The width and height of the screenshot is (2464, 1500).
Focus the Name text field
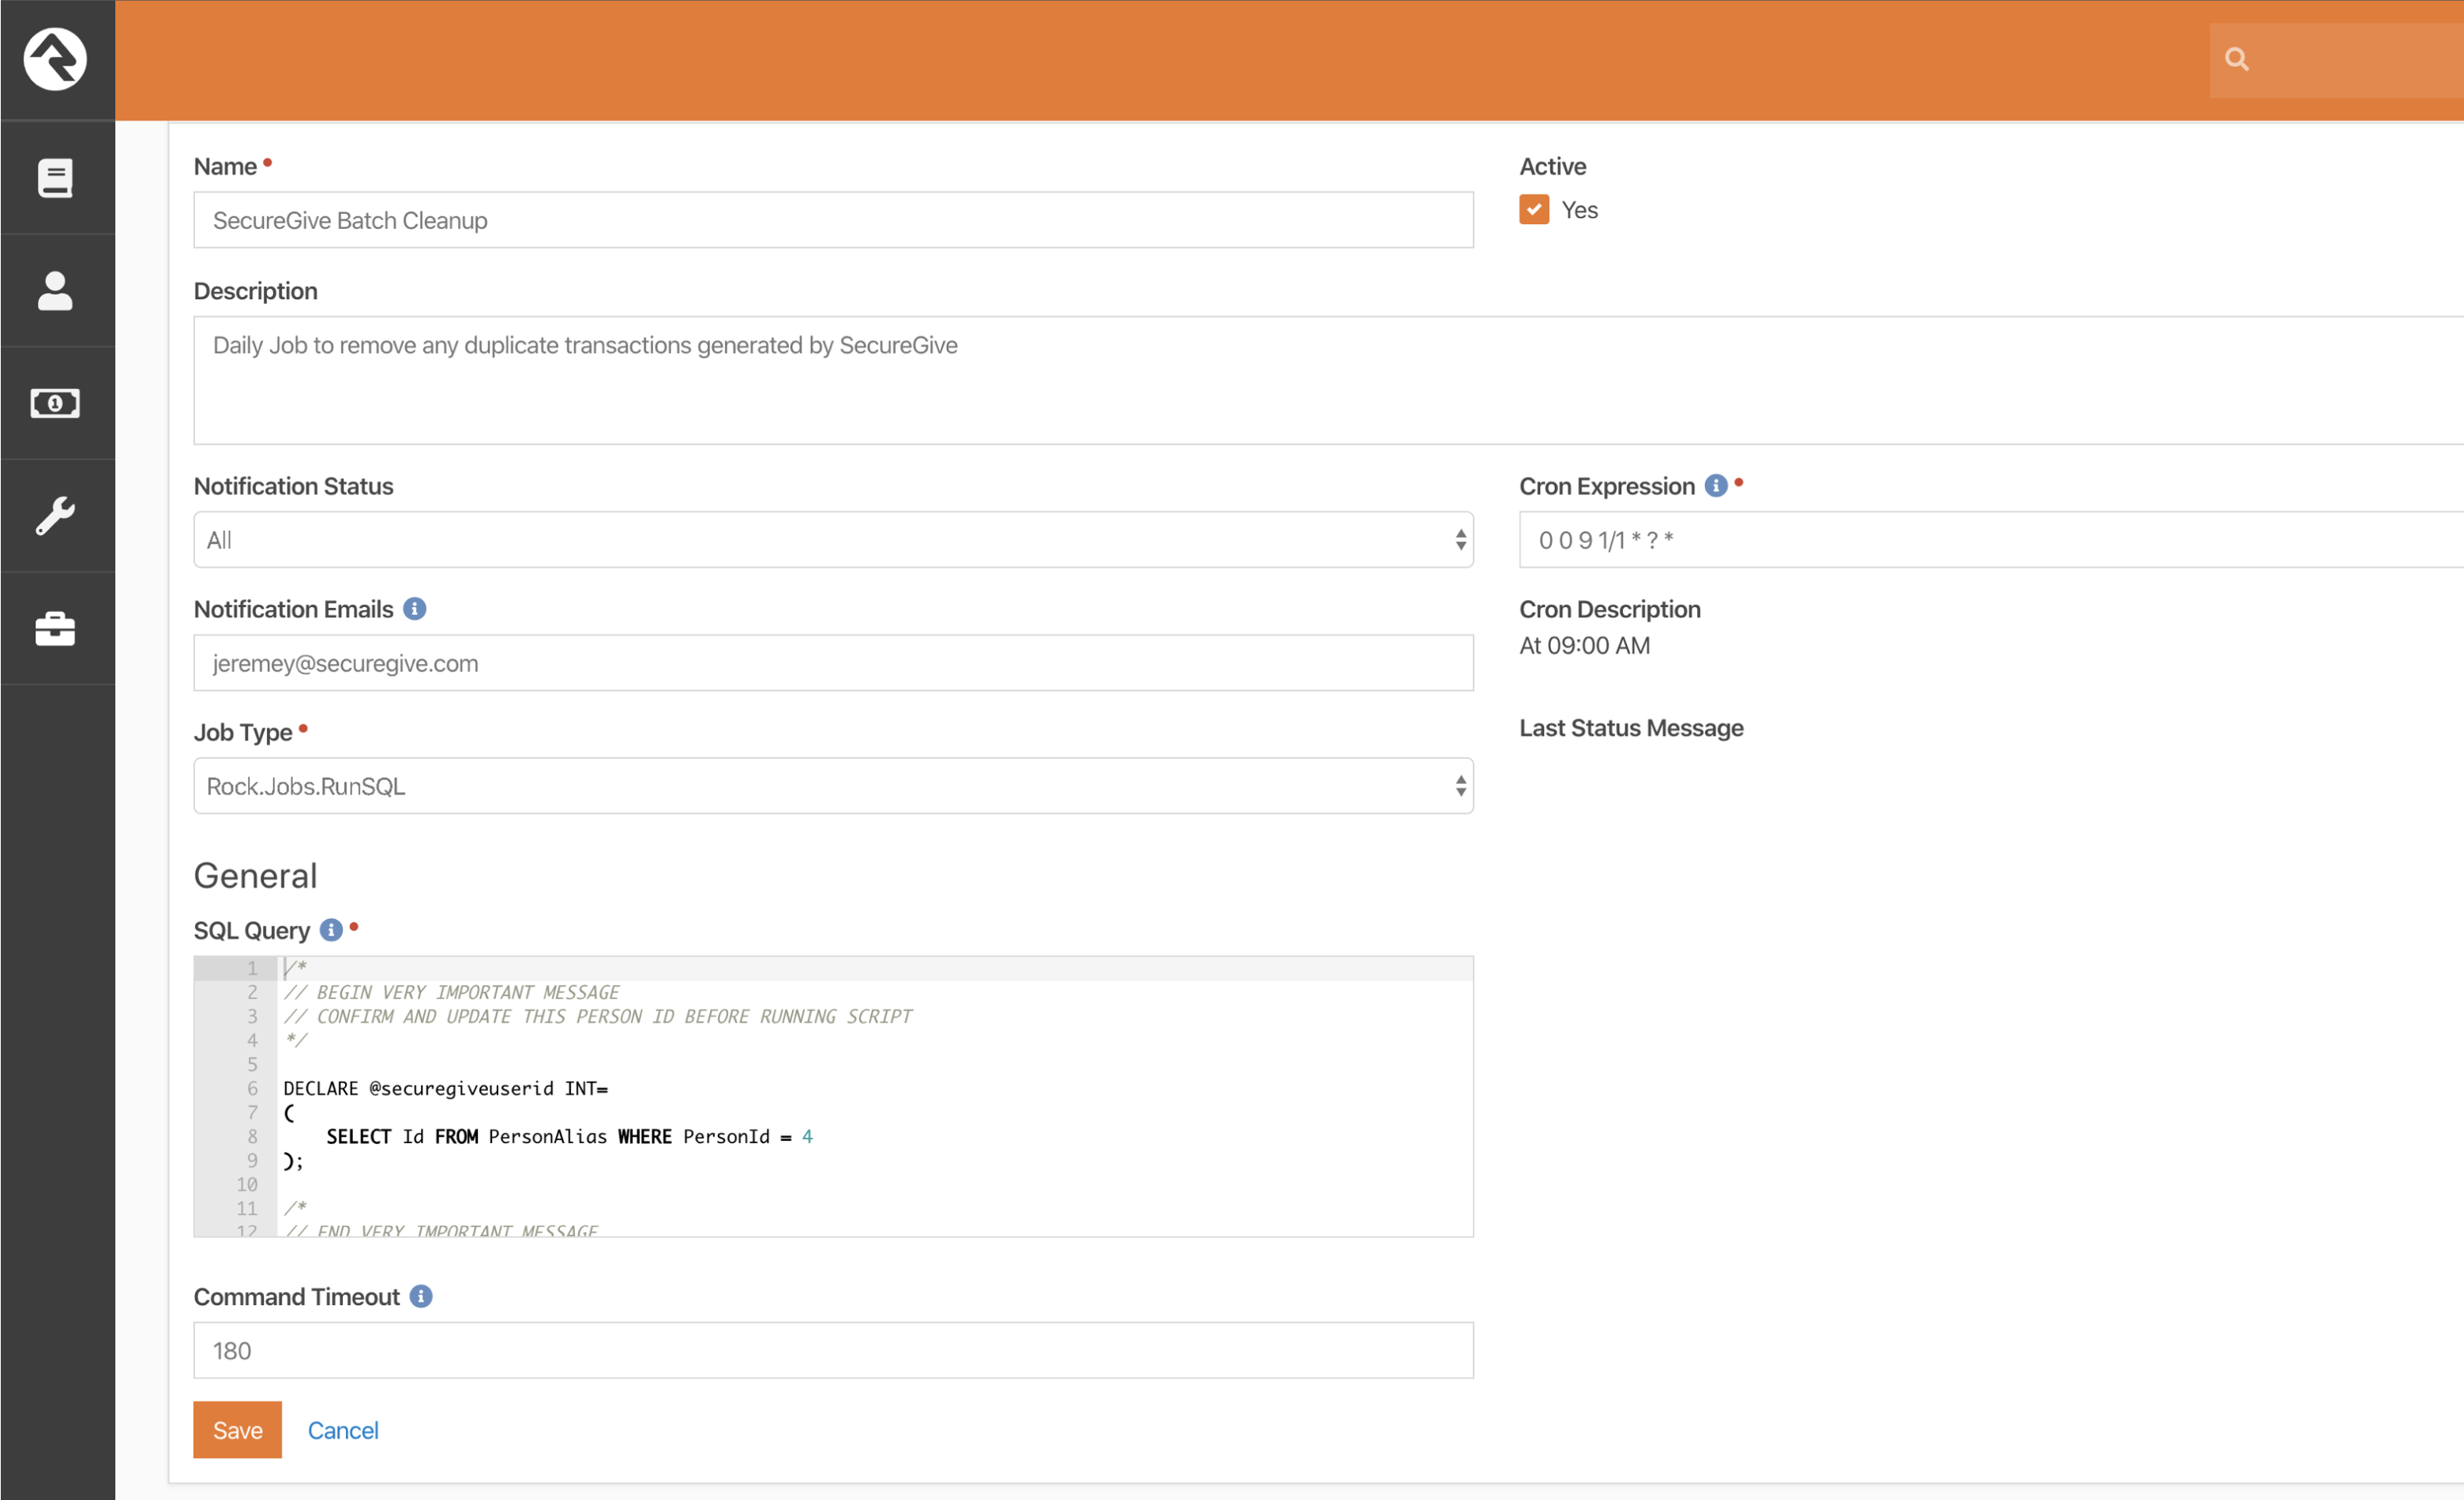click(832, 219)
